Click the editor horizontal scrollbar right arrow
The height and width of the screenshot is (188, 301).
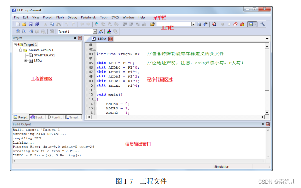263,117
